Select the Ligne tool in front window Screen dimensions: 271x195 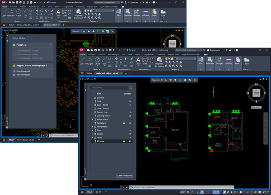[x=82, y=61]
